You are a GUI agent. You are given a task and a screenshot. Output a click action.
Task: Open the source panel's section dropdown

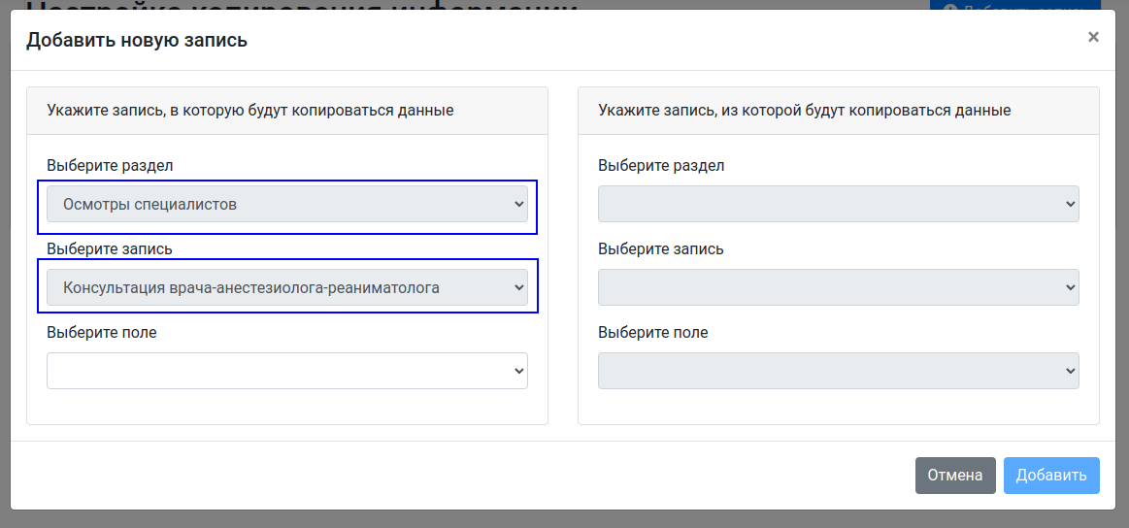coord(838,205)
